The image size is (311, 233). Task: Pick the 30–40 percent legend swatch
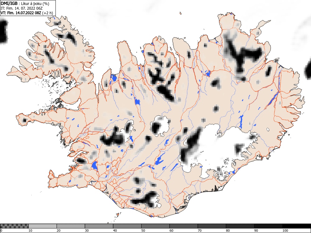tap(99, 226)
